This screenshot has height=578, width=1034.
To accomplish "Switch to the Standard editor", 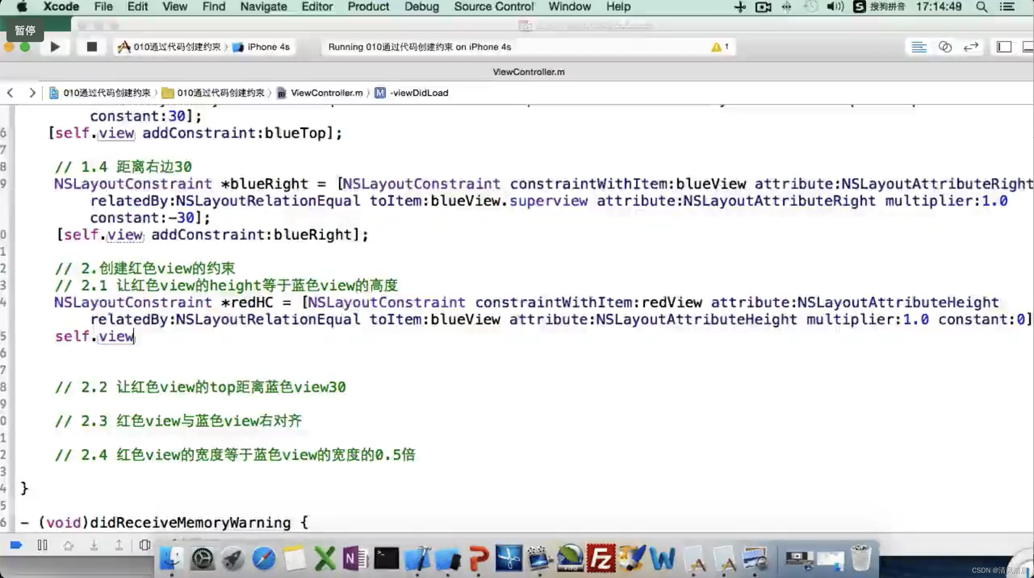I will pos(919,47).
